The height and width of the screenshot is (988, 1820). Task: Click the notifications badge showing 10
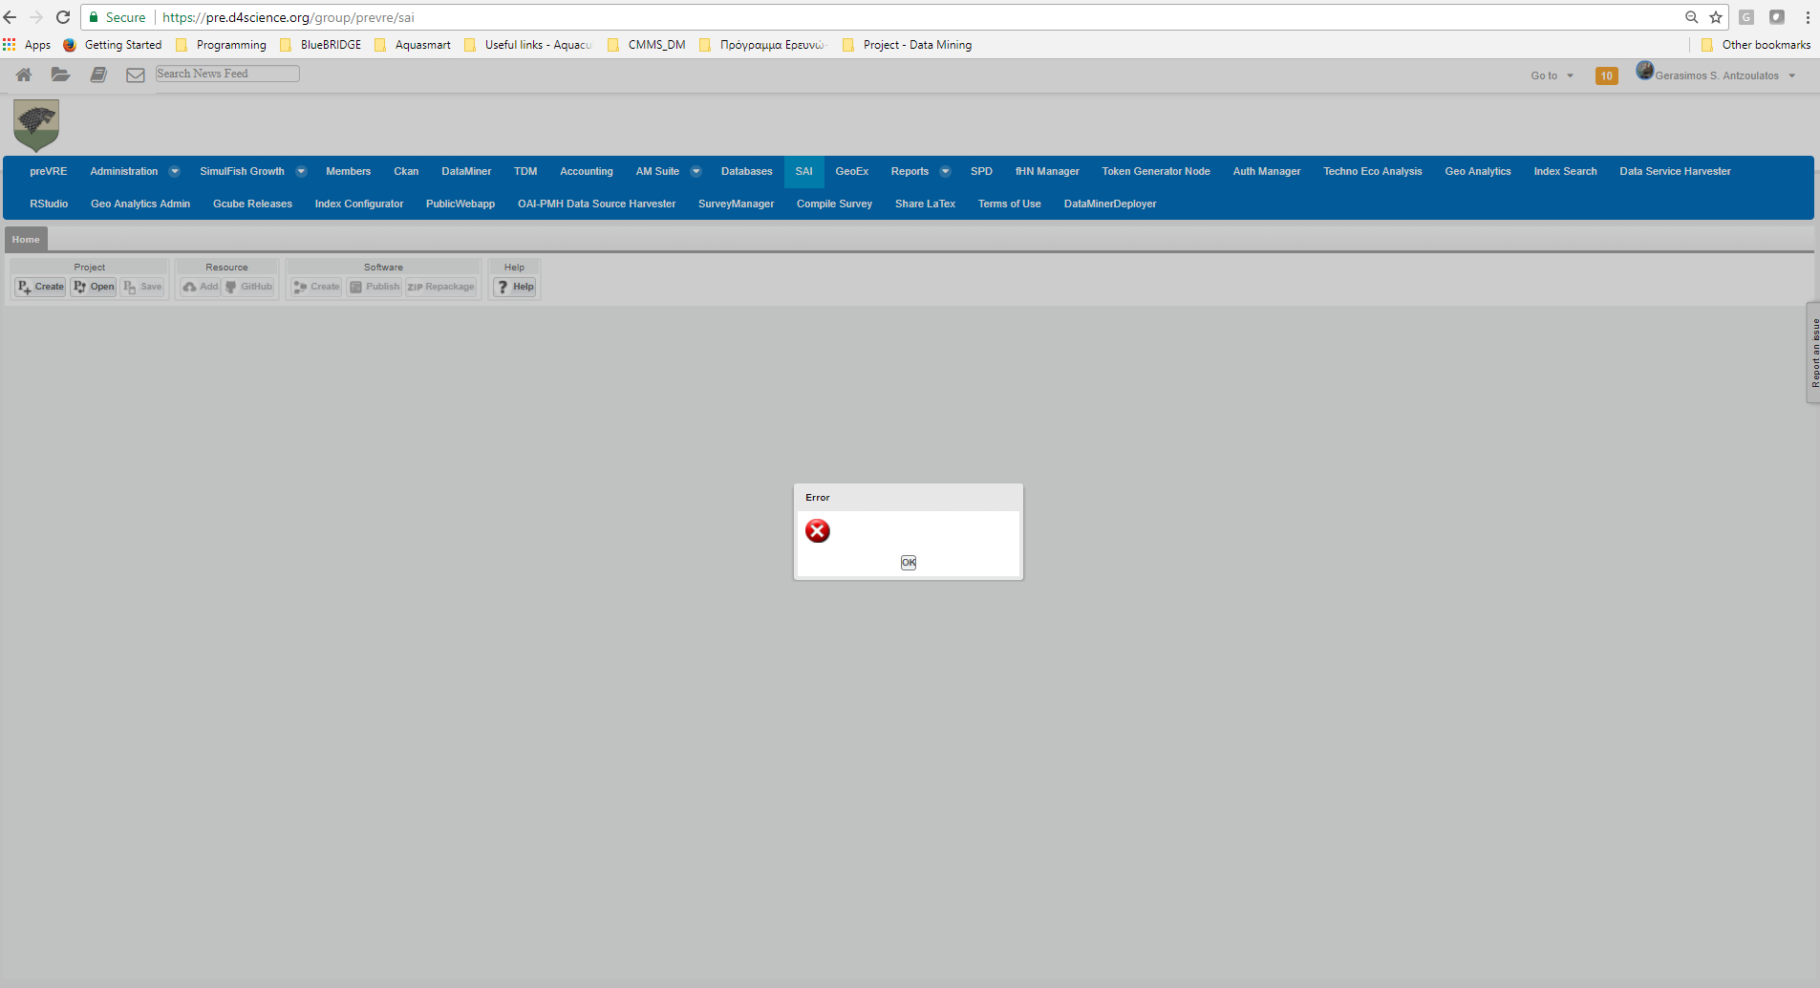click(1606, 75)
